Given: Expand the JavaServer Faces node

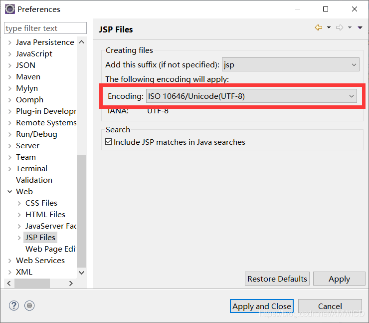Looking at the screenshot, I should [19, 227].
